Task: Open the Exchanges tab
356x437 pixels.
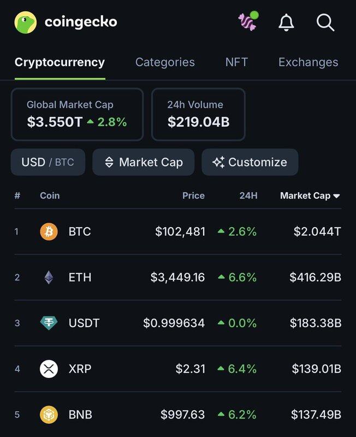Action: pos(308,62)
